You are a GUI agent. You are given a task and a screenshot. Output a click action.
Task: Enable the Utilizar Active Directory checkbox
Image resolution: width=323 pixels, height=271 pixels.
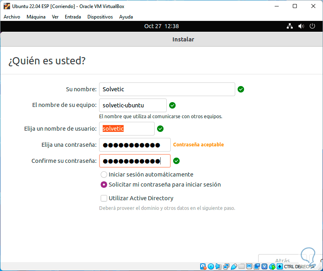pos(104,198)
